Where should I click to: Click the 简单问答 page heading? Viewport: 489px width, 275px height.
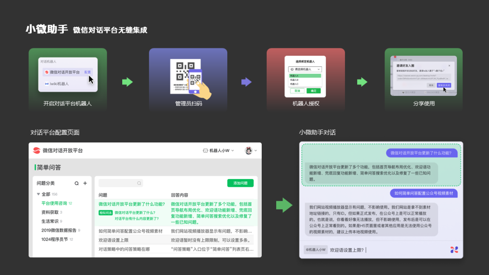[49, 167]
